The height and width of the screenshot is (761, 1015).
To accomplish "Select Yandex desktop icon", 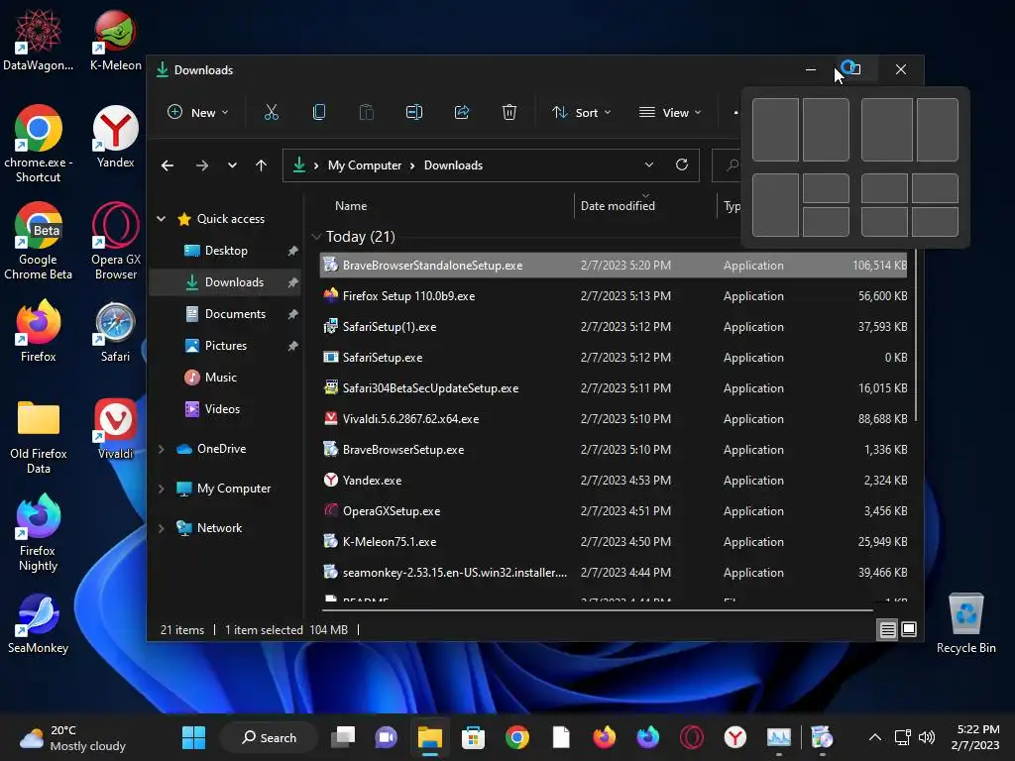I will point(115,137).
